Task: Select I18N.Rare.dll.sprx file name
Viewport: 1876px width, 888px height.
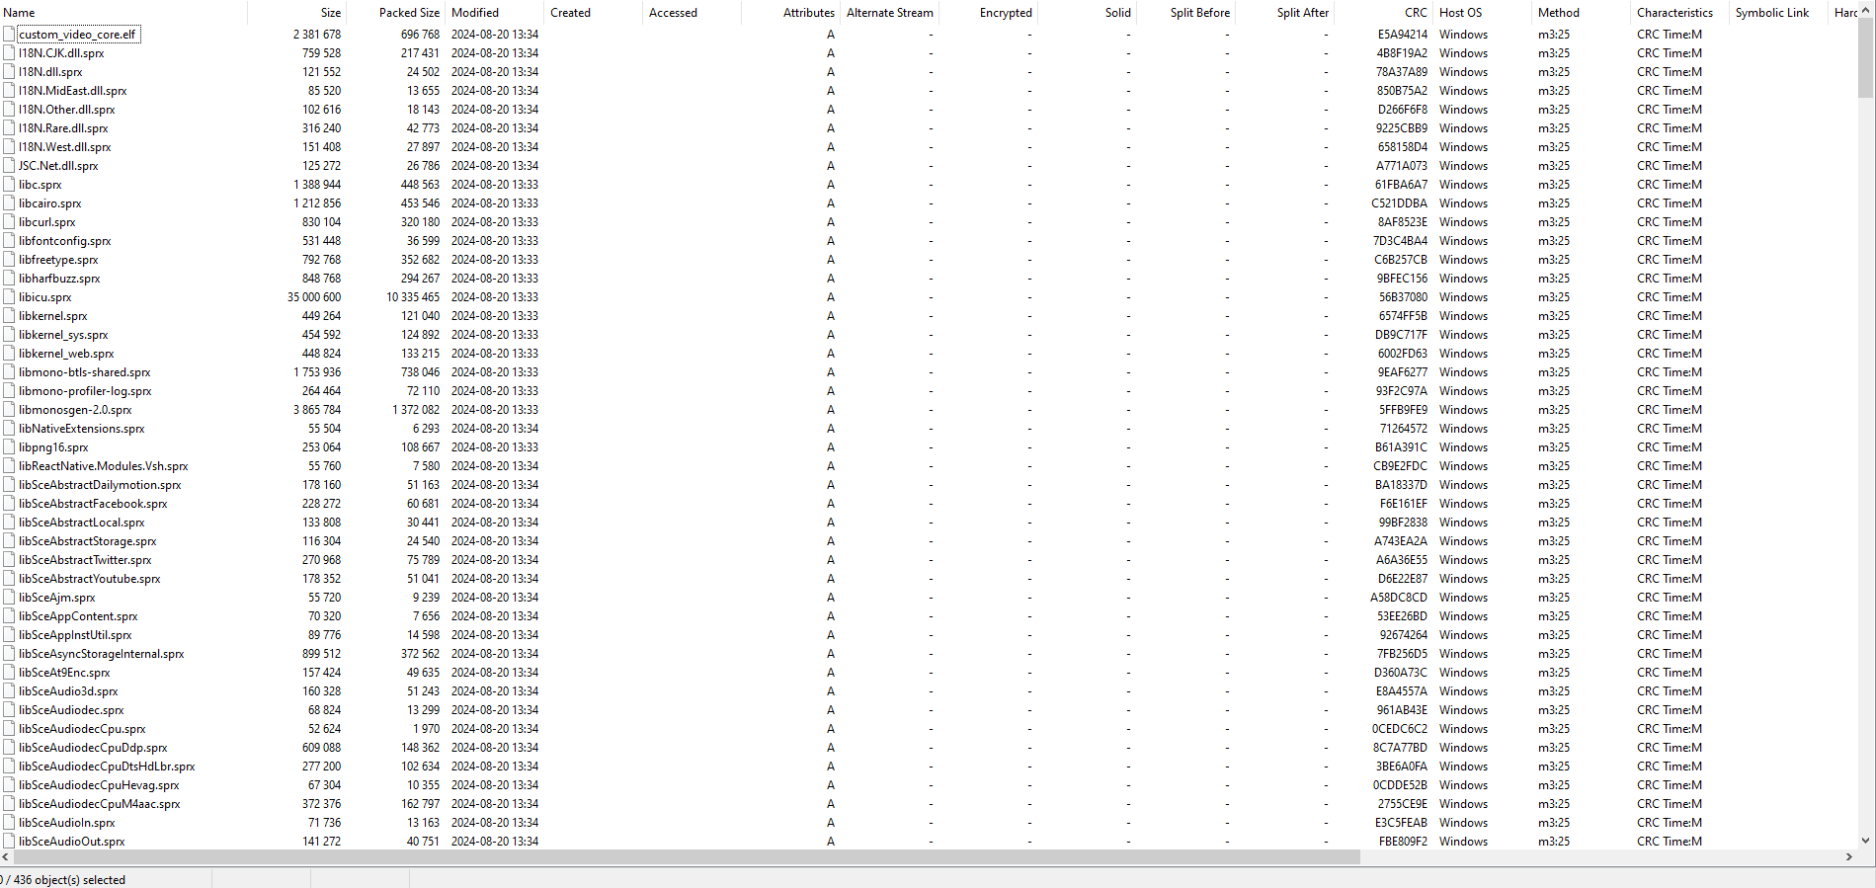Action: click(x=63, y=128)
